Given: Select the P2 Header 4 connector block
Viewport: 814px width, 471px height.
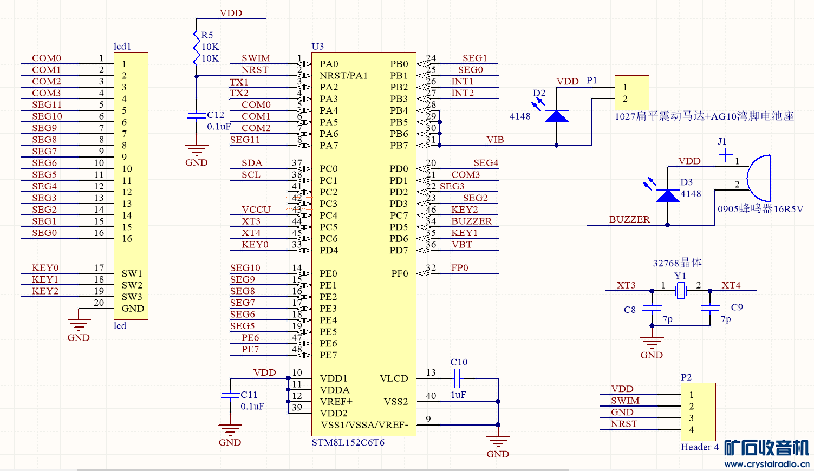Looking at the screenshot, I should (x=698, y=411).
